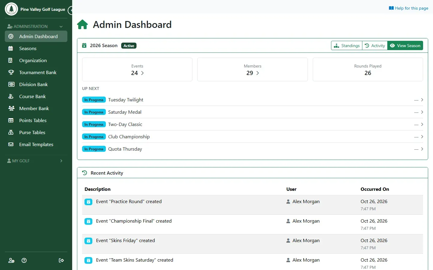Image resolution: width=433 pixels, height=270 pixels.
Task: Click the event icon for Practice Round
Action: coord(88,202)
